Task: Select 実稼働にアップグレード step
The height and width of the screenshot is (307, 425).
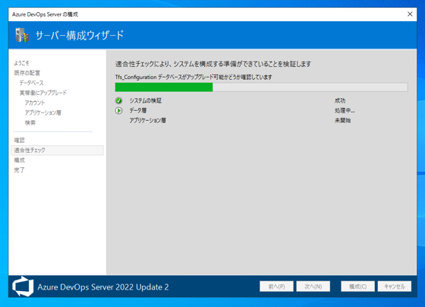Action: click(x=42, y=93)
